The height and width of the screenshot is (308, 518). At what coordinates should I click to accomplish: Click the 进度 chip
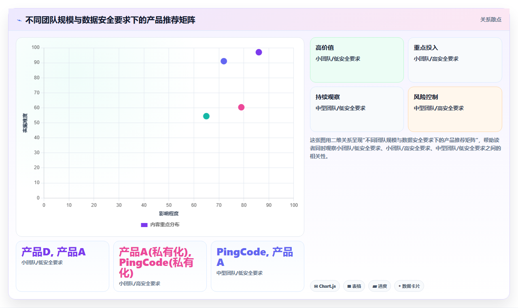click(x=379, y=286)
